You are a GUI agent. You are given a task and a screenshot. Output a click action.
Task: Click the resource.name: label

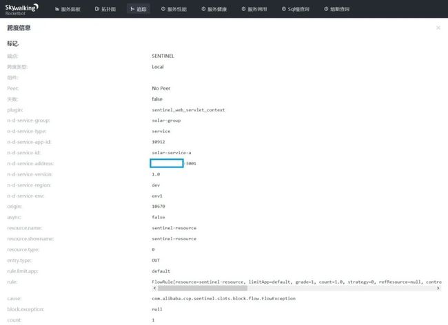coord(25,228)
